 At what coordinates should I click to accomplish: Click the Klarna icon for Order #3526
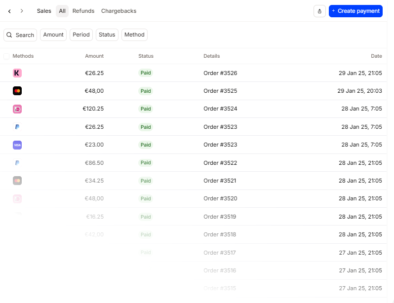click(x=17, y=73)
